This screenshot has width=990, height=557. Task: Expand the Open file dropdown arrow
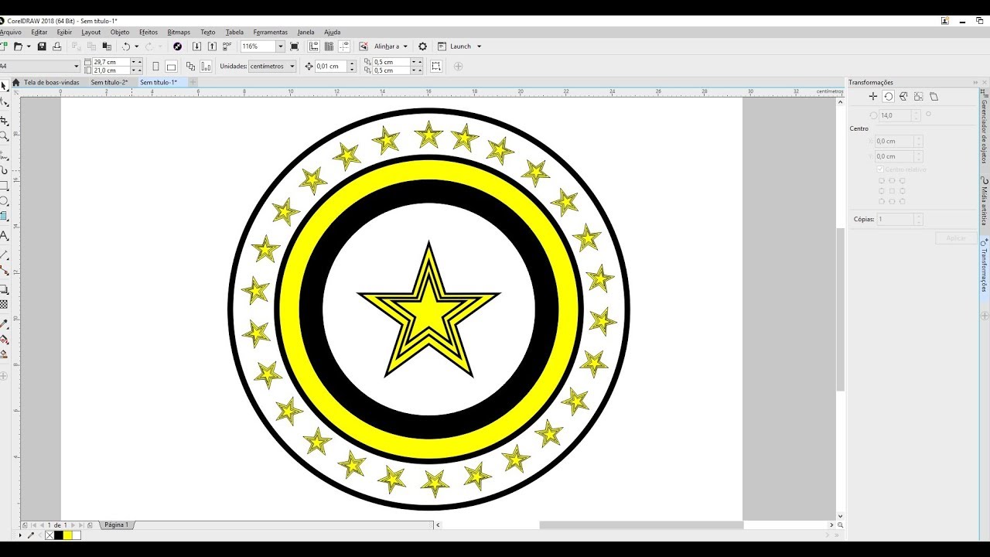point(29,46)
